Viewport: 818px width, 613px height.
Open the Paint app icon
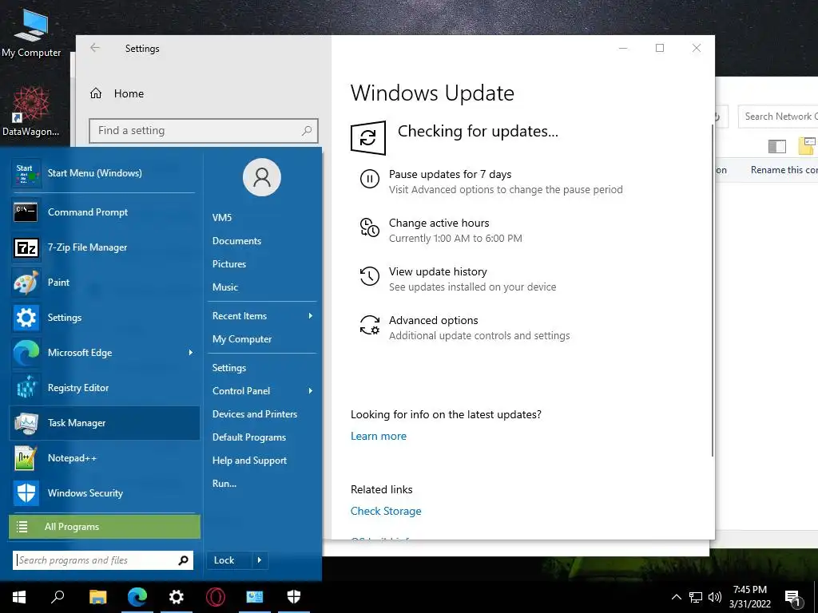click(26, 283)
